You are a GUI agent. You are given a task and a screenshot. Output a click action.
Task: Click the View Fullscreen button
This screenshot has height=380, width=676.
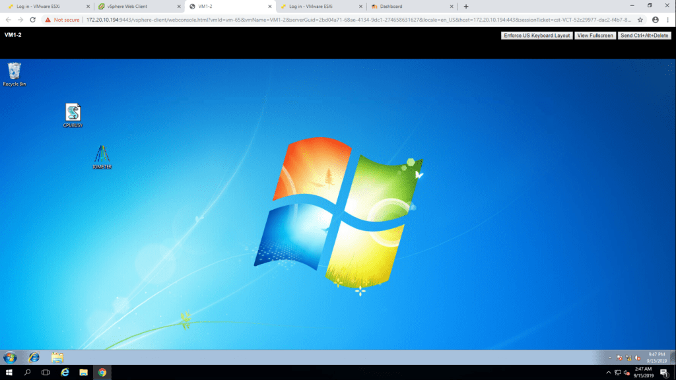(595, 36)
